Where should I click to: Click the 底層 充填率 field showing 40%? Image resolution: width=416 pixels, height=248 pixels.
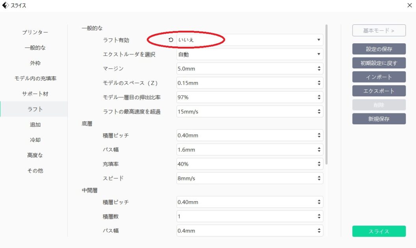[x=250, y=164]
